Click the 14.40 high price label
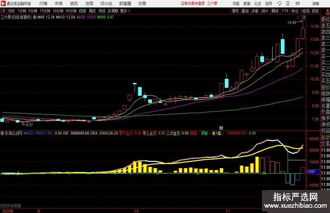Image resolution: width=330 pixels, height=213 pixels. tap(292, 23)
